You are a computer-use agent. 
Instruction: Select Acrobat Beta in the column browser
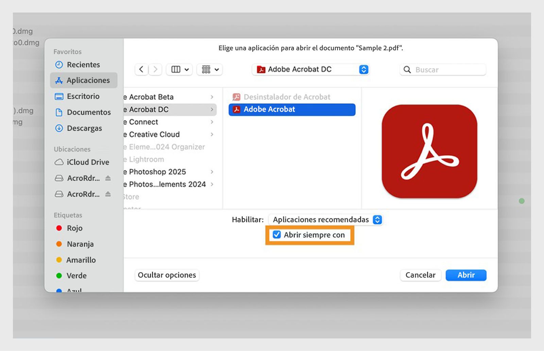tap(156, 97)
